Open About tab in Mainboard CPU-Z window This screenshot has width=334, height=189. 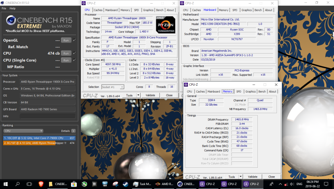pyautogui.click(x=268, y=10)
